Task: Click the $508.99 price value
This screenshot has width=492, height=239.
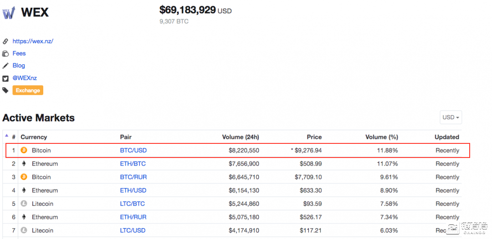Action: 311,164
